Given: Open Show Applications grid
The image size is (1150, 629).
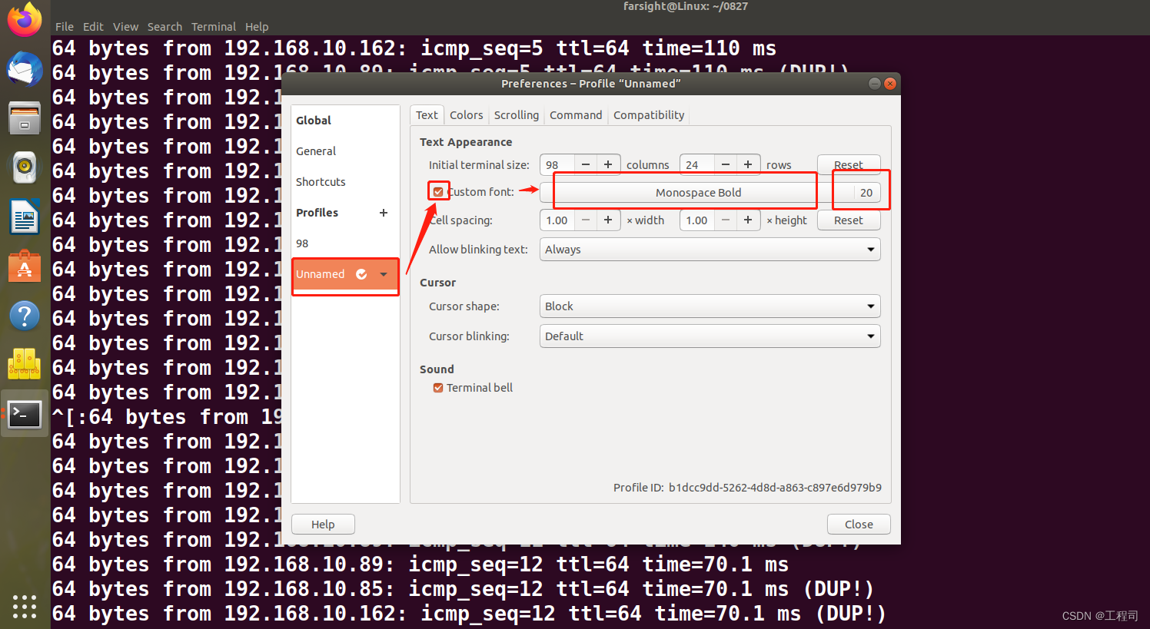Looking at the screenshot, I should (24, 607).
